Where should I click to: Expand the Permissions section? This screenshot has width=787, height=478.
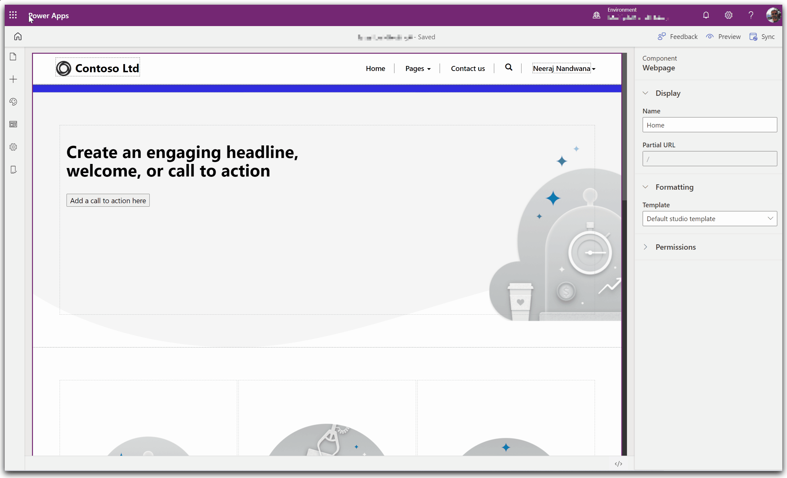pos(645,247)
